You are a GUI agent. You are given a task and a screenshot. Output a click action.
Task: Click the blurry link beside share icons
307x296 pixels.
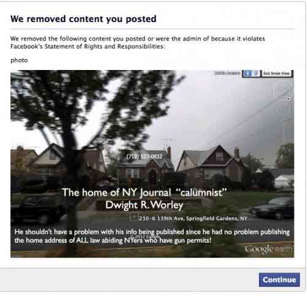[x=228, y=73]
